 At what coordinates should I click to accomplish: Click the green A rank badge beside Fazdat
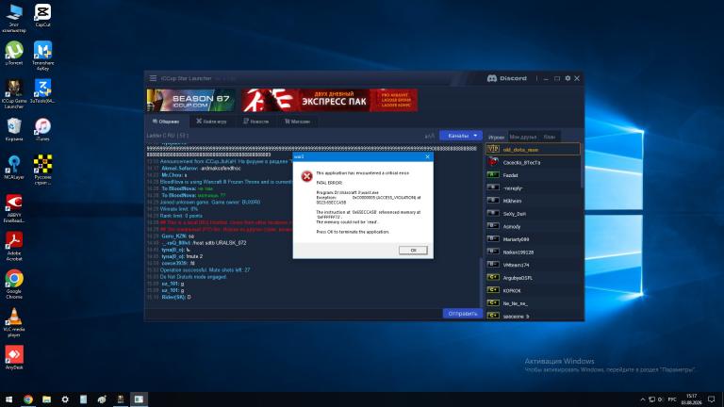click(x=493, y=175)
